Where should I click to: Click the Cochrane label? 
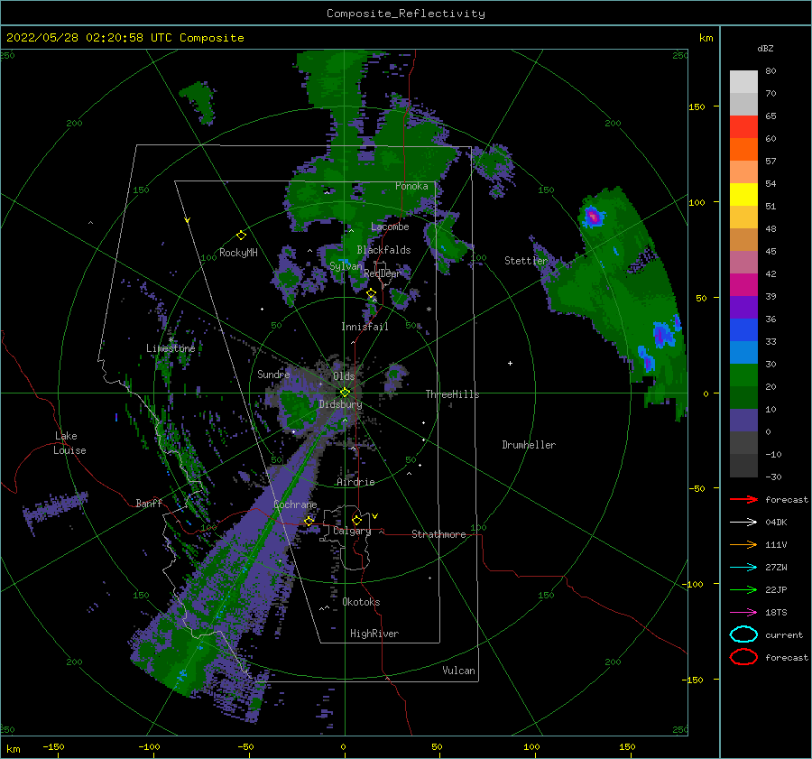[x=295, y=504]
